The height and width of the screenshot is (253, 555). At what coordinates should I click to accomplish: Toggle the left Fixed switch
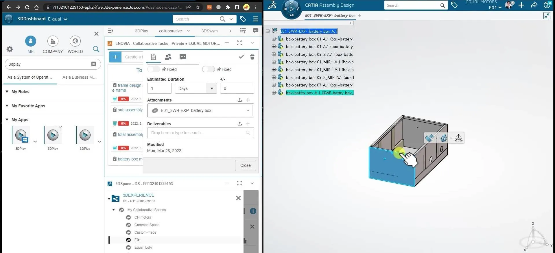[x=154, y=69]
